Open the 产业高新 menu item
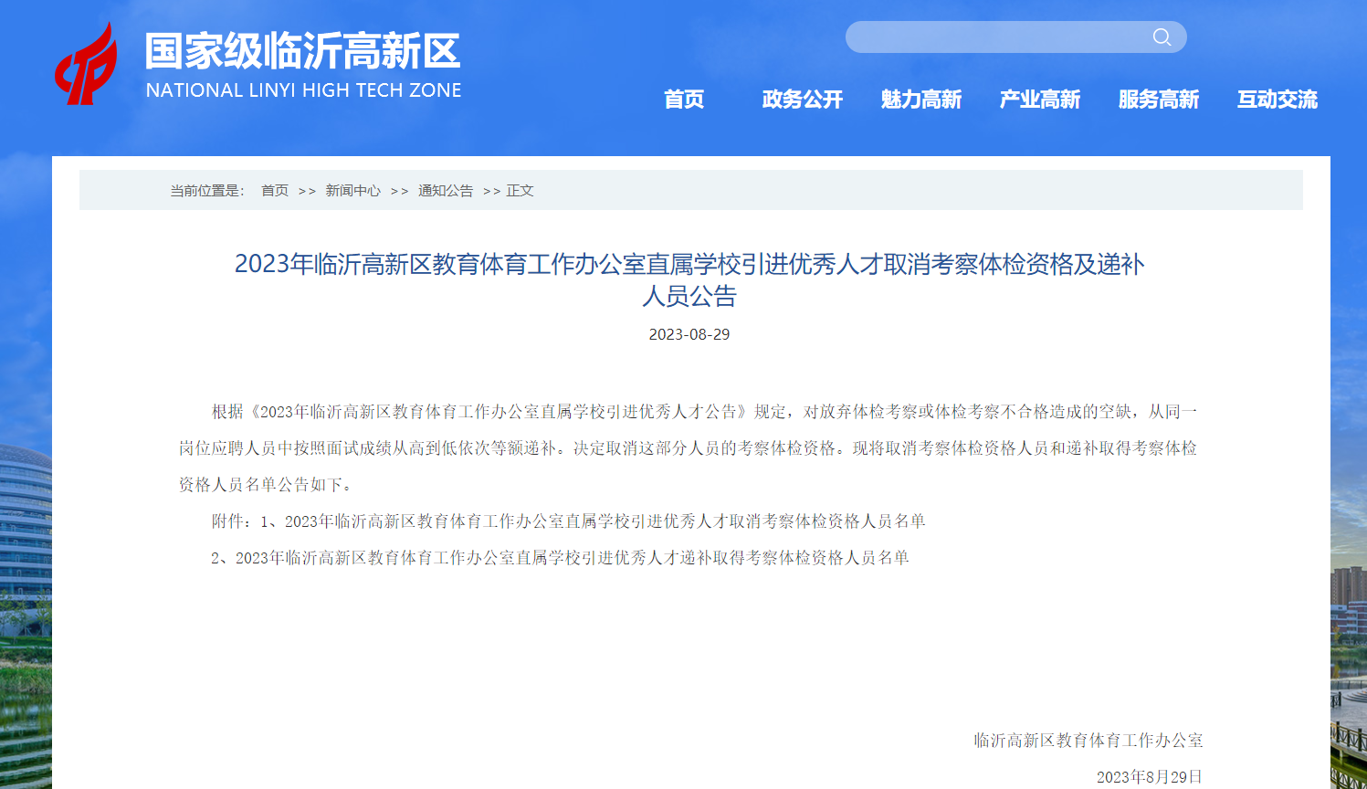The height and width of the screenshot is (789, 1367). (1040, 100)
